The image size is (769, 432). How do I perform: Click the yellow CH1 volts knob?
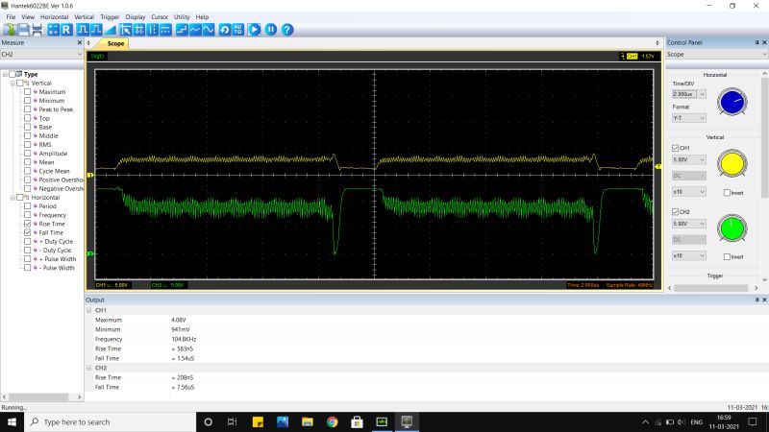point(732,164)
